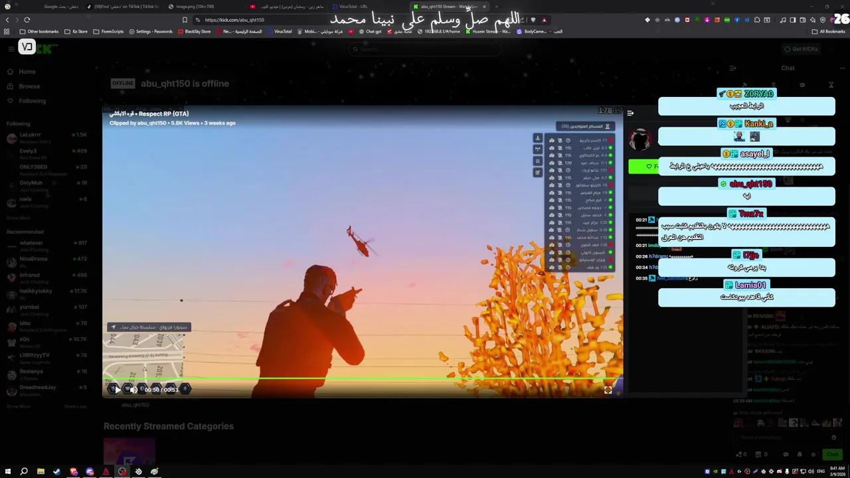
Task: Switch to the TikTok browser tab
Action: point(123,7)
